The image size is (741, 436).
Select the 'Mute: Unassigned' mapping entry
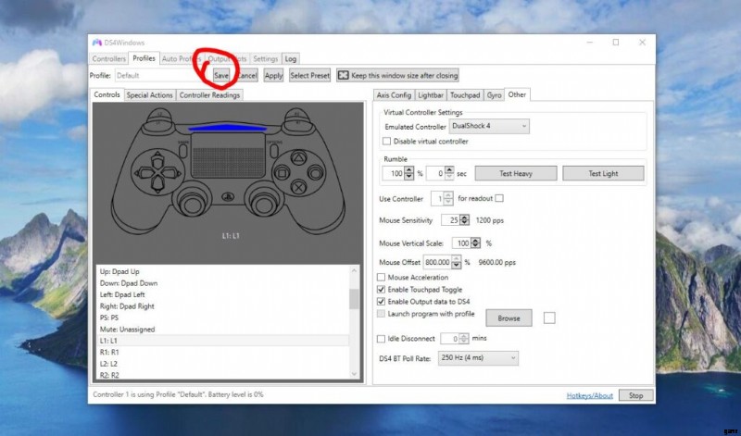125,330
